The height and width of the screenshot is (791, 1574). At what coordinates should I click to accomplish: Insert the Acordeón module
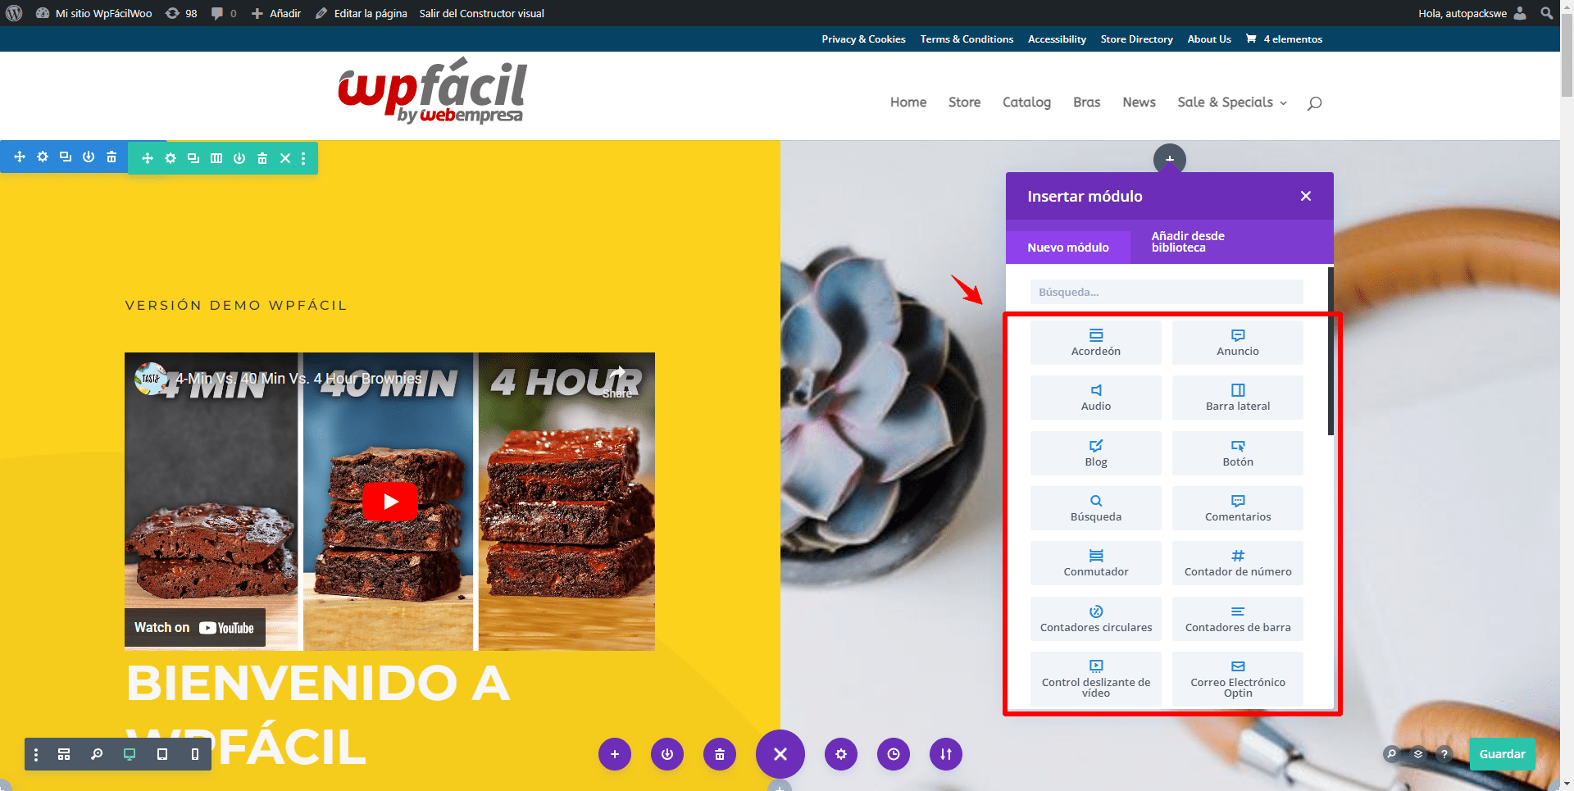point(1095,342)
